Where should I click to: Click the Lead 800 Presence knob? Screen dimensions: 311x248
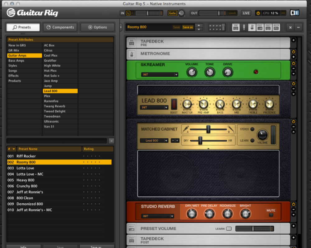[x=269, y=104]
